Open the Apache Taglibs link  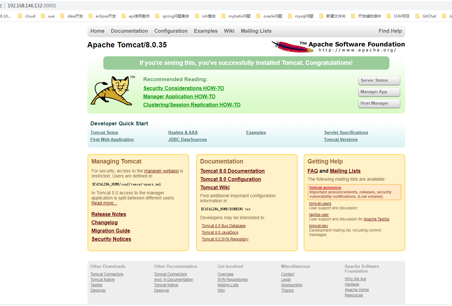pyautogui.click(x=376, y=219)
